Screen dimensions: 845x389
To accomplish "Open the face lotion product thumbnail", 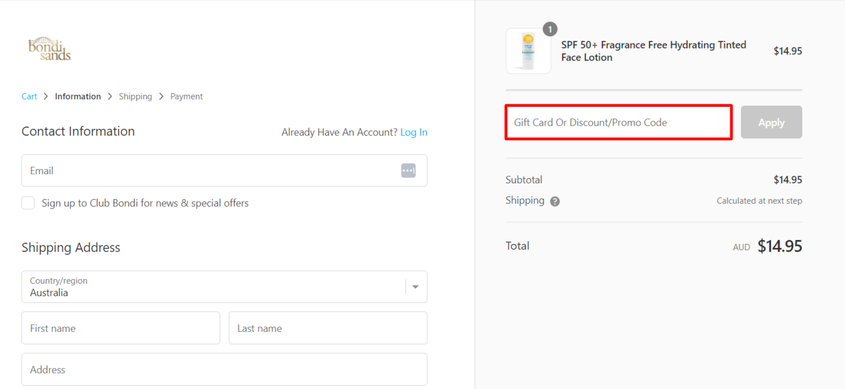I will 528,52.
